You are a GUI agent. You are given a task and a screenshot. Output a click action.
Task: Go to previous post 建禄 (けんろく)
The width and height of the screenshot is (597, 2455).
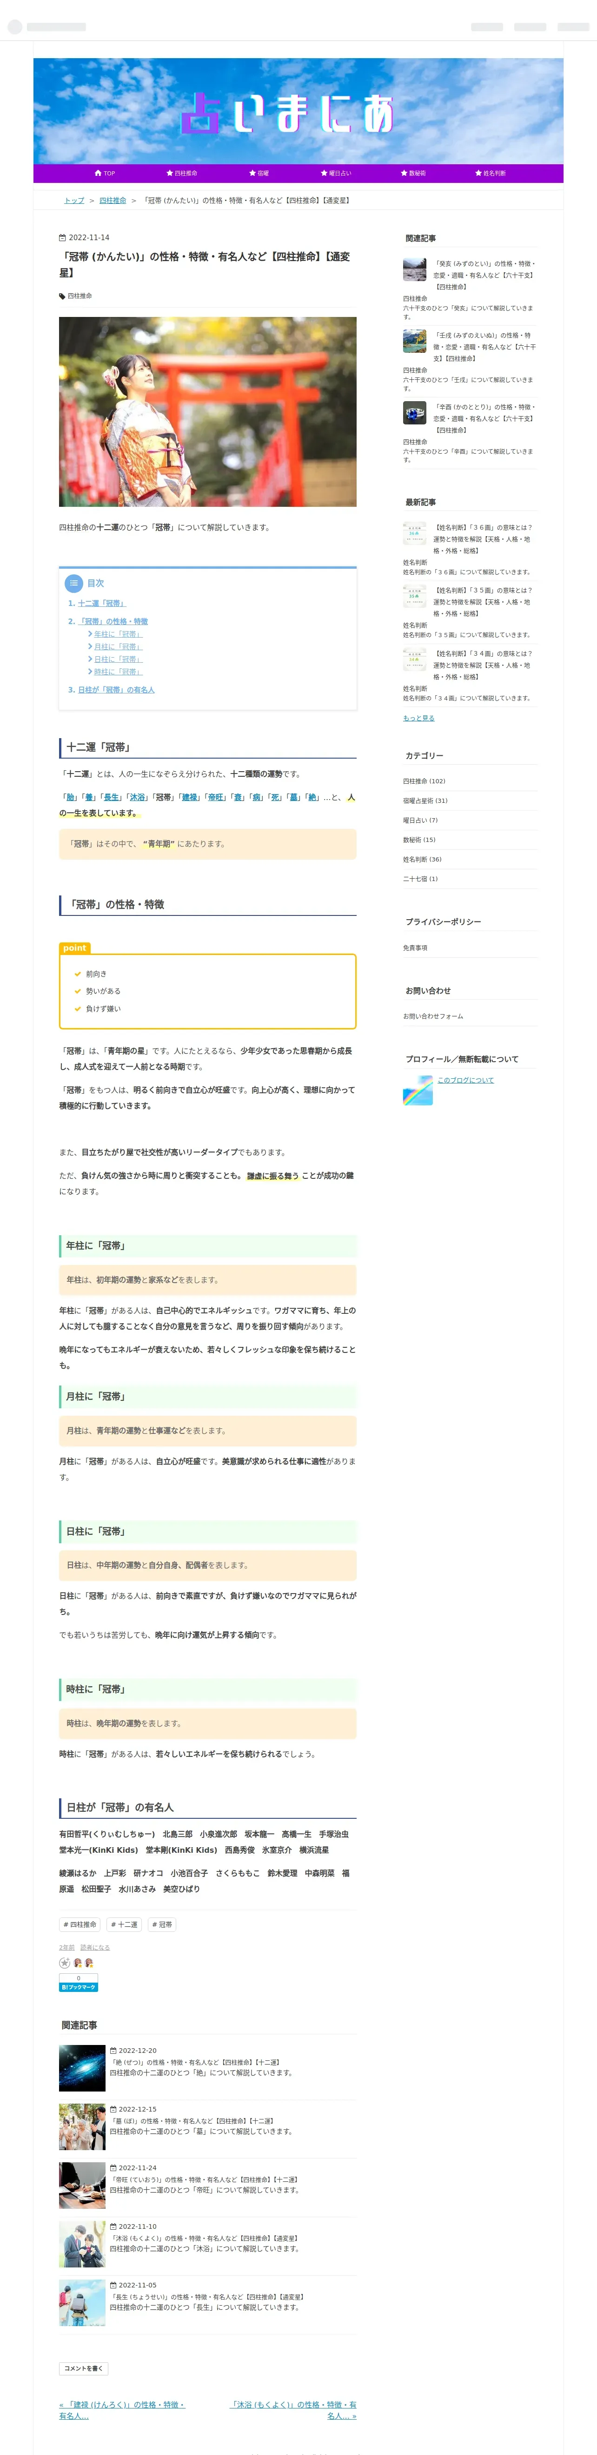click(122, 2410)
